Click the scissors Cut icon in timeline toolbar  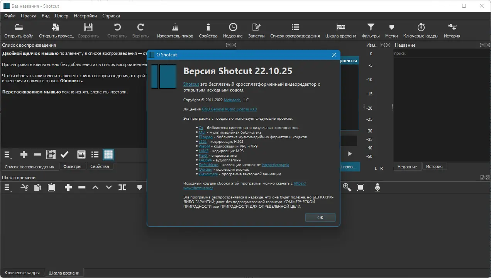coord(24,187)
